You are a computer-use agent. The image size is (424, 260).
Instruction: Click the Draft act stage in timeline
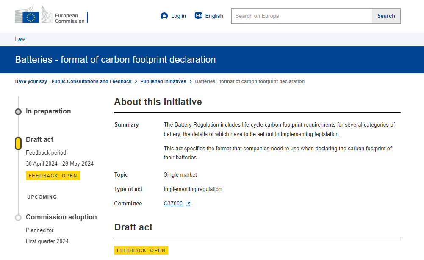click(x=40, y=139)
